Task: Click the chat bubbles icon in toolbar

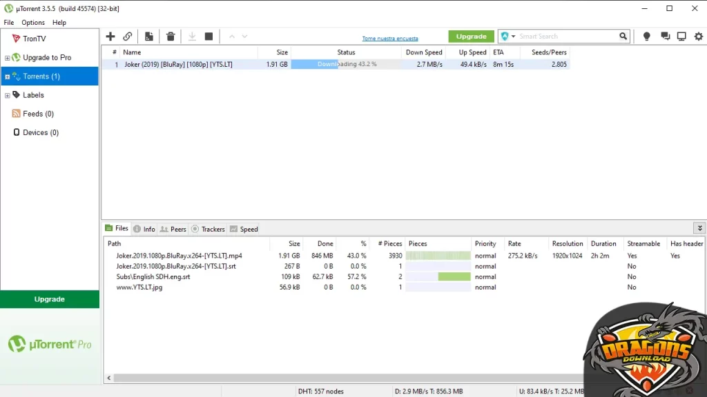Action: (x=665, y=37)
